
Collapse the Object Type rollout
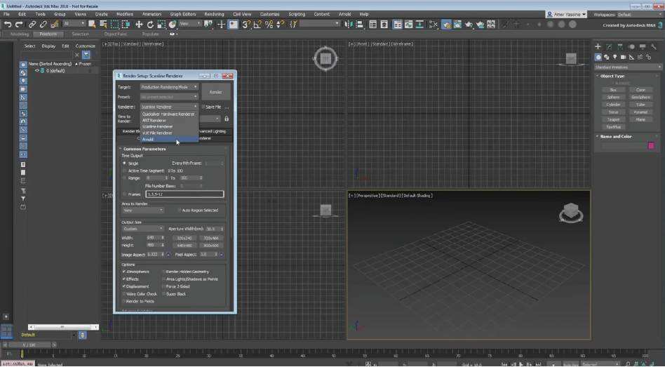(612, 76)
